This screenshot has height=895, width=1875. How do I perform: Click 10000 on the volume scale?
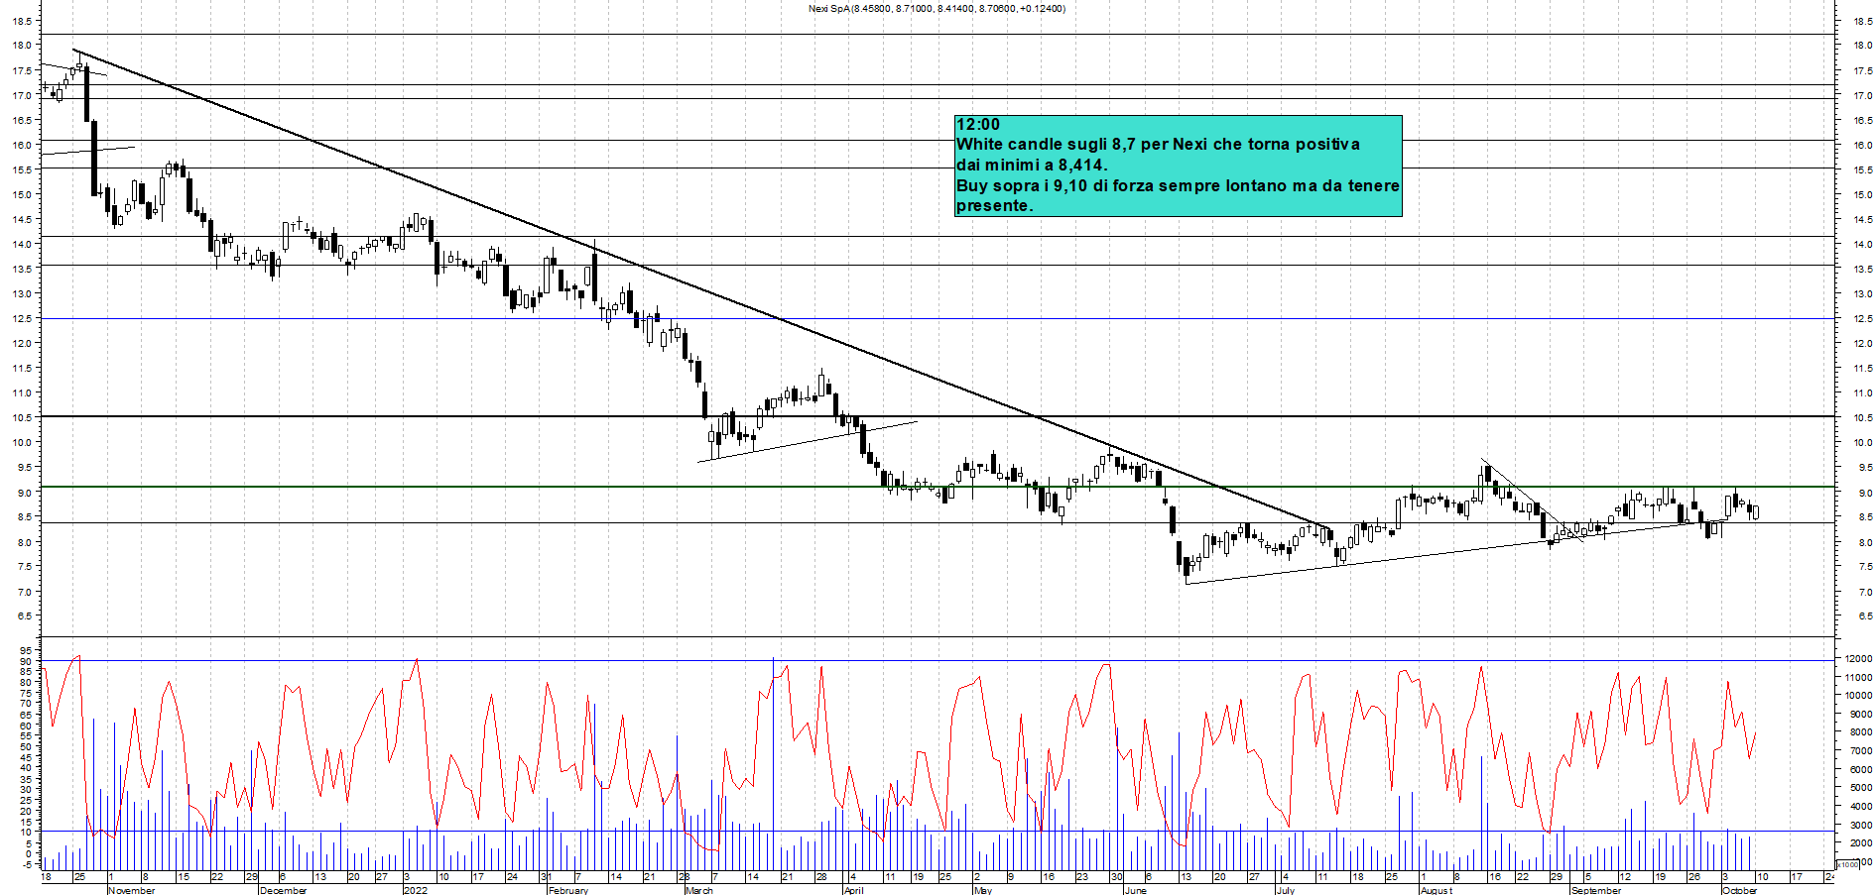pos(1858,696)
